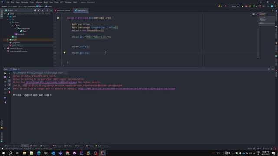Open Version Control tool window tab
This screenshot has width=278, height=156.
12,146
